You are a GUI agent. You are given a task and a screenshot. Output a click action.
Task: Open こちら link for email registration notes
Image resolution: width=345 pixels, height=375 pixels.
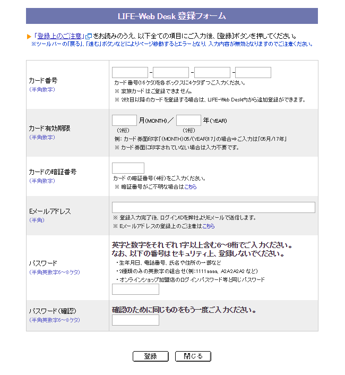tap(209, 226)
